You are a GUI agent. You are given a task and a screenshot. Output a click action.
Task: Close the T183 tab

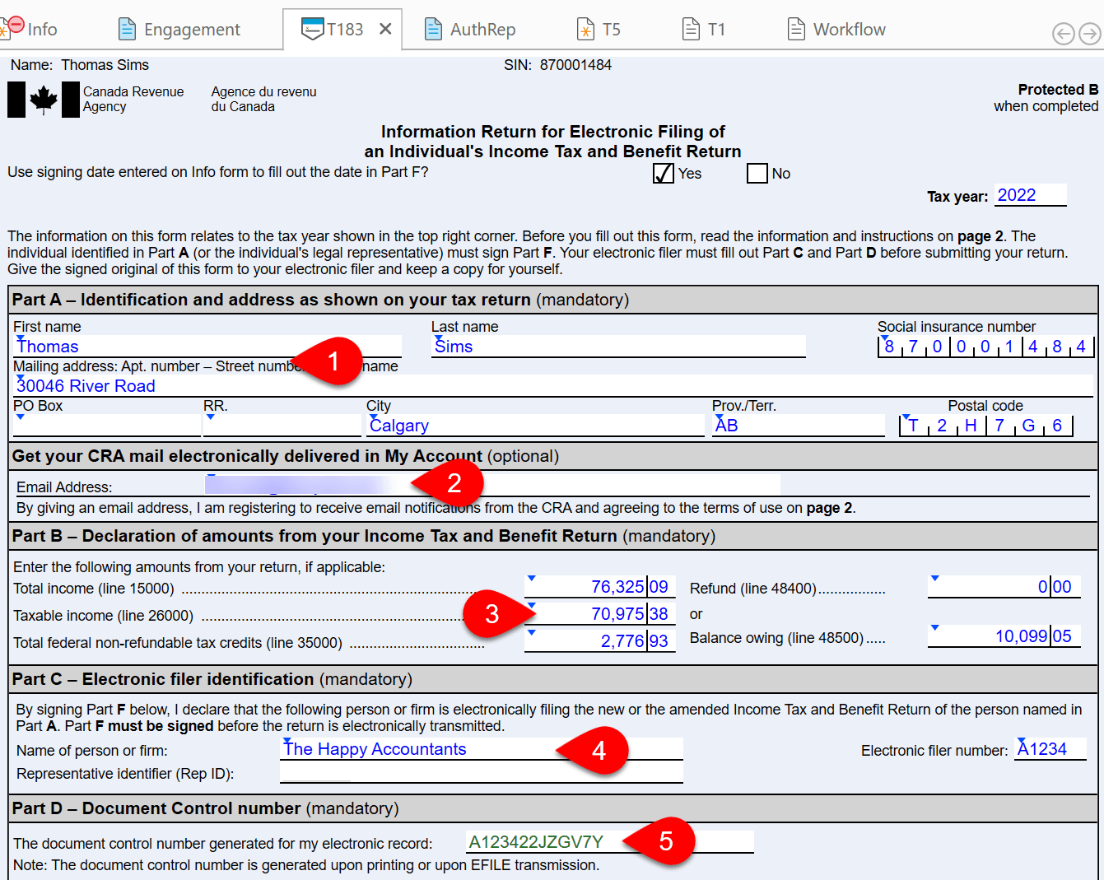(x=384, y=27)
